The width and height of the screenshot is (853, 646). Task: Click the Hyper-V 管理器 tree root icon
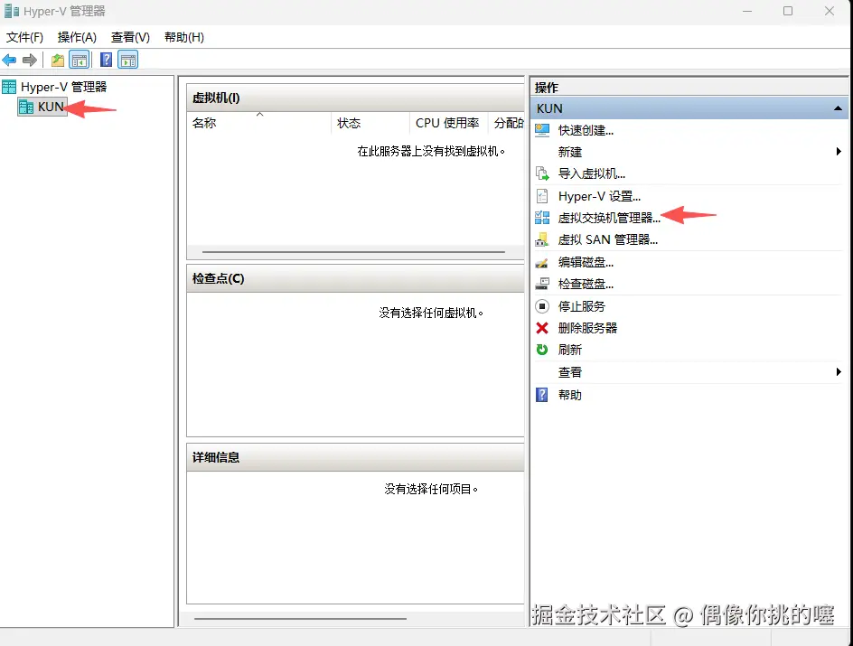9,87
